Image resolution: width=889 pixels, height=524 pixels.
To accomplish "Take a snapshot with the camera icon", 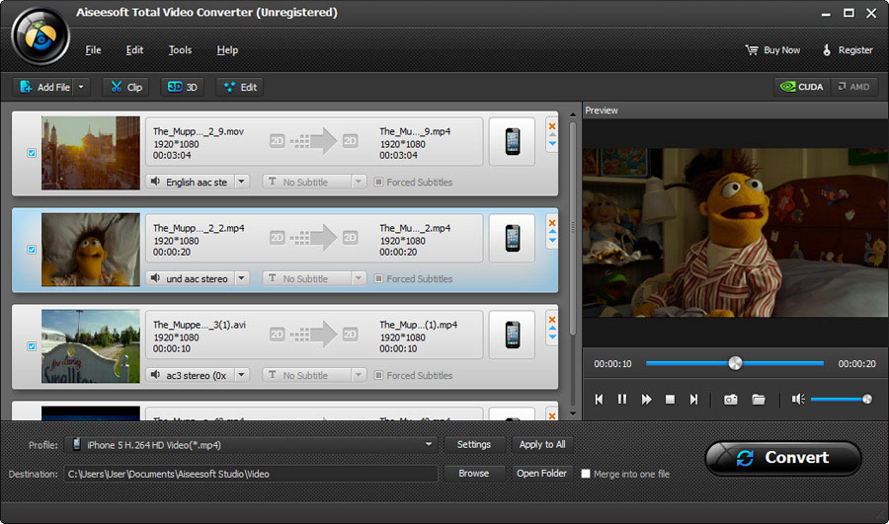I will point(730,400).
